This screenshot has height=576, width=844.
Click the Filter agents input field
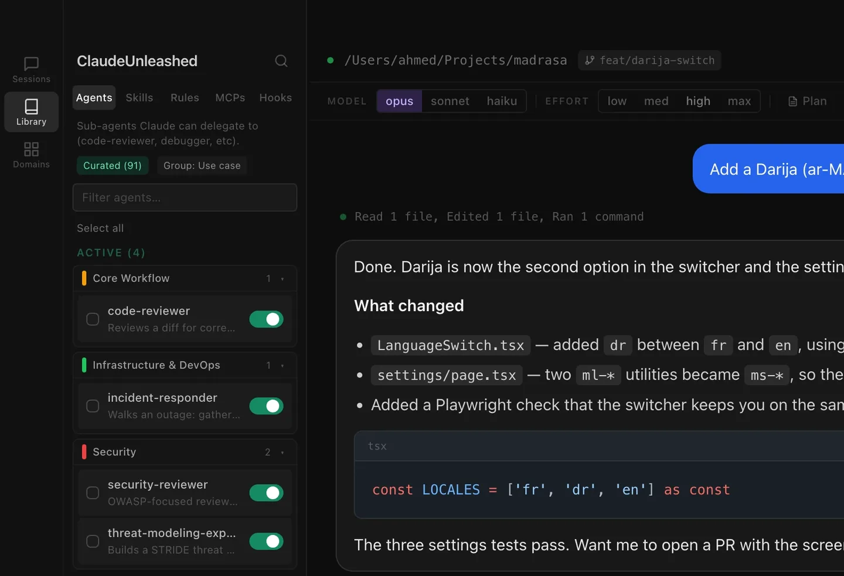click(x=185, y=197)
